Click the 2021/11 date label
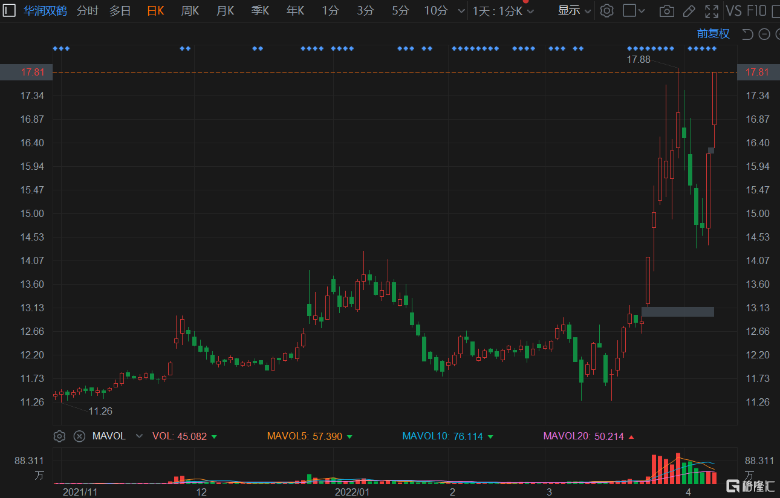 tap(80, 492)
